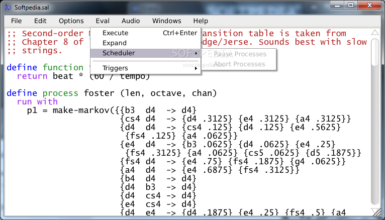The width and height of the screenshot is (385, 220).
Task: Select Pause Processes in the submenu
Action: click(240, 54)
